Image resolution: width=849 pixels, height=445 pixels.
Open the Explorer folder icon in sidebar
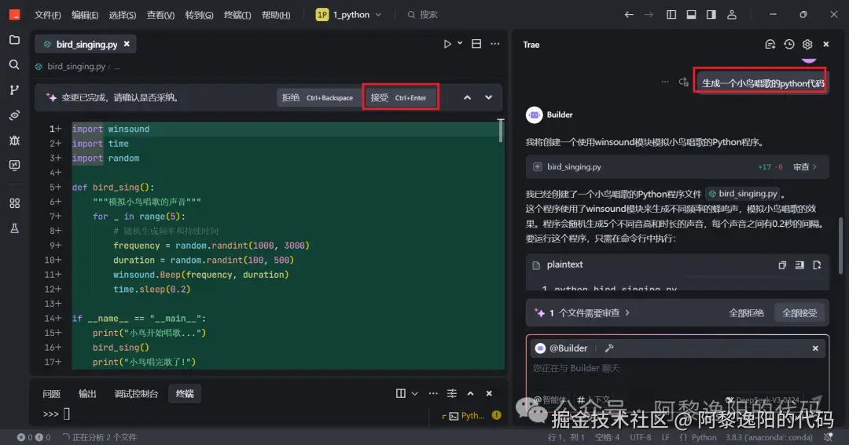15,40
